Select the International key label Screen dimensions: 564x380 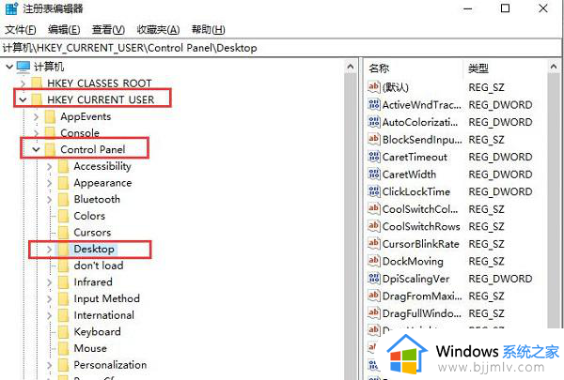pyautogui.click(x=104, y=315)
